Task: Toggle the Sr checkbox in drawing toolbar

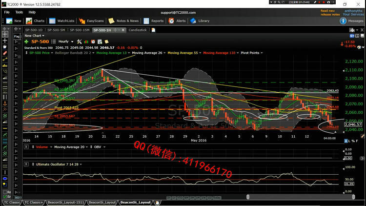Action: click(x=5, y=197)
